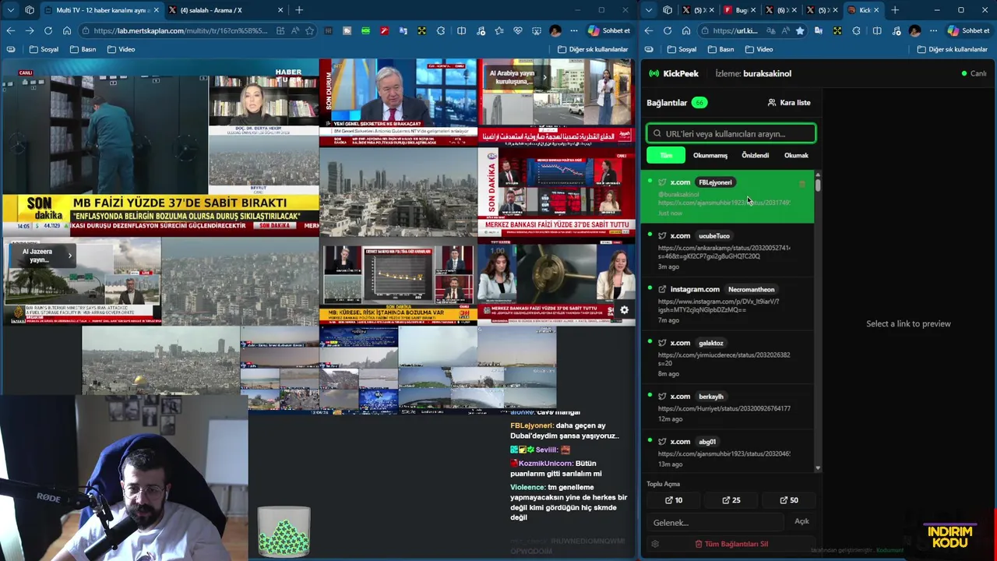Open tab list dropdown in KickPeek window
The height and width of the screenshot is (561, 997).
pos(649,10)
